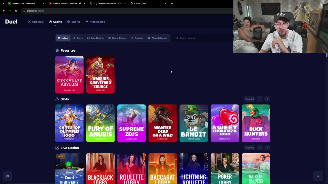The width and height of the screenshot is (328, 184).
Task: Launch Supreme Zeus slot
Action: 131,123
